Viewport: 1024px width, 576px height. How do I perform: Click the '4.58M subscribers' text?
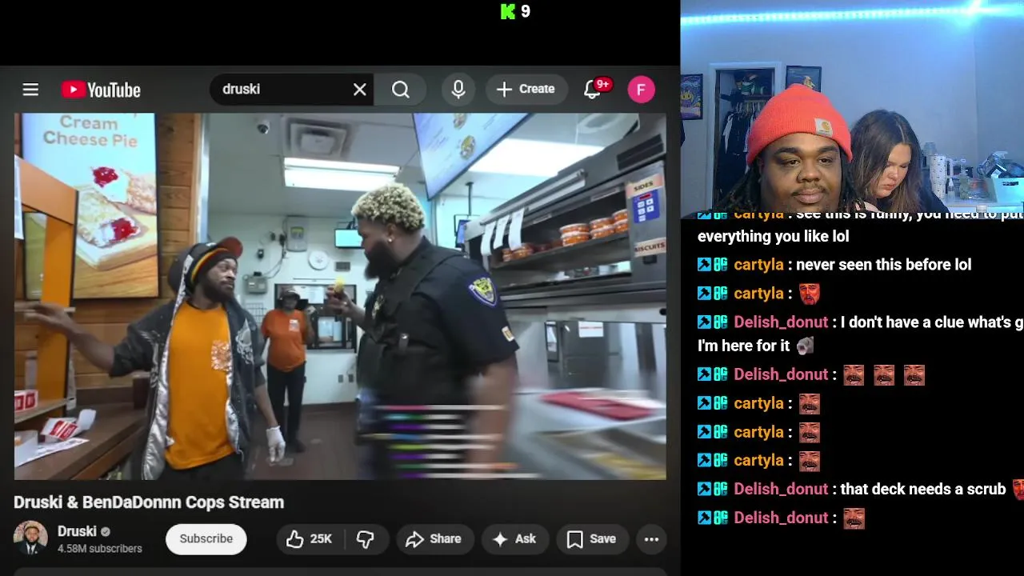(100, 549)
